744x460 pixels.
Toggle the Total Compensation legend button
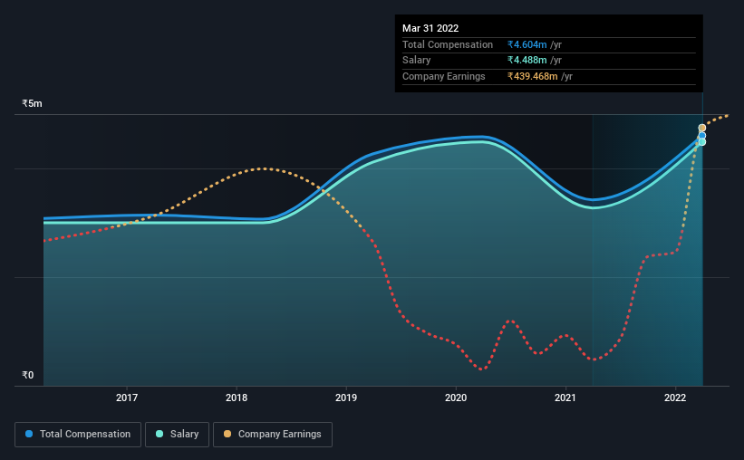78,435
